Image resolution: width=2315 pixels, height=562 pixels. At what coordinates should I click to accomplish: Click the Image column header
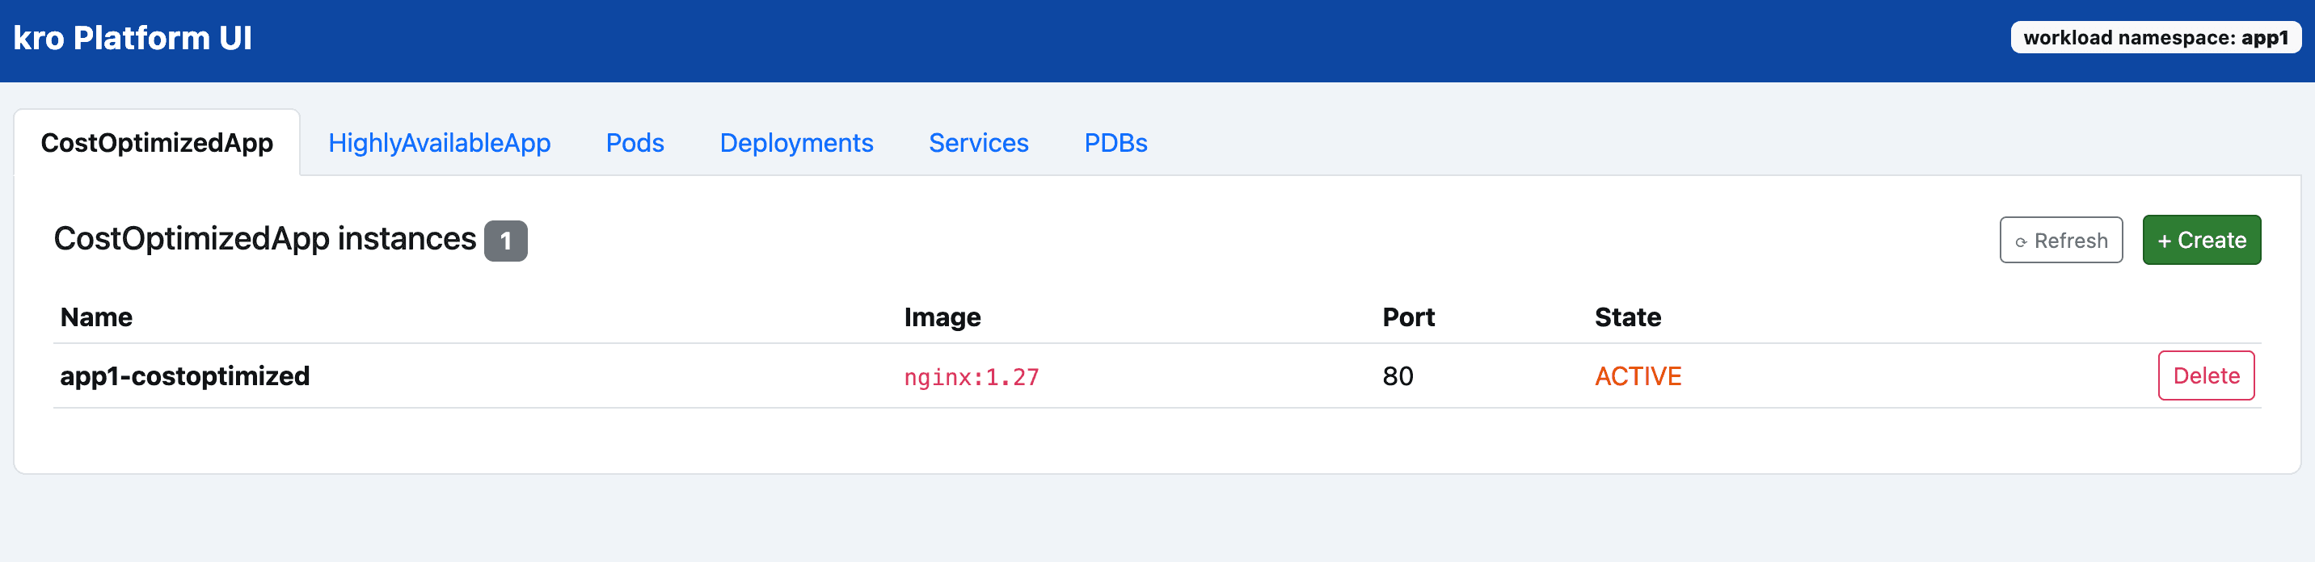(941, 317)
